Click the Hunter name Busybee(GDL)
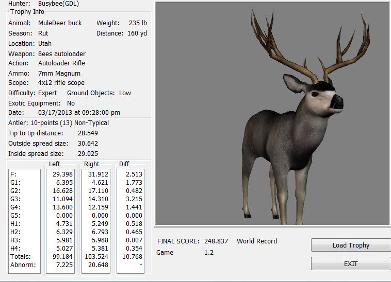Image resolution: width=391 pixels, height=282 pixels. (x=59, y=4)
